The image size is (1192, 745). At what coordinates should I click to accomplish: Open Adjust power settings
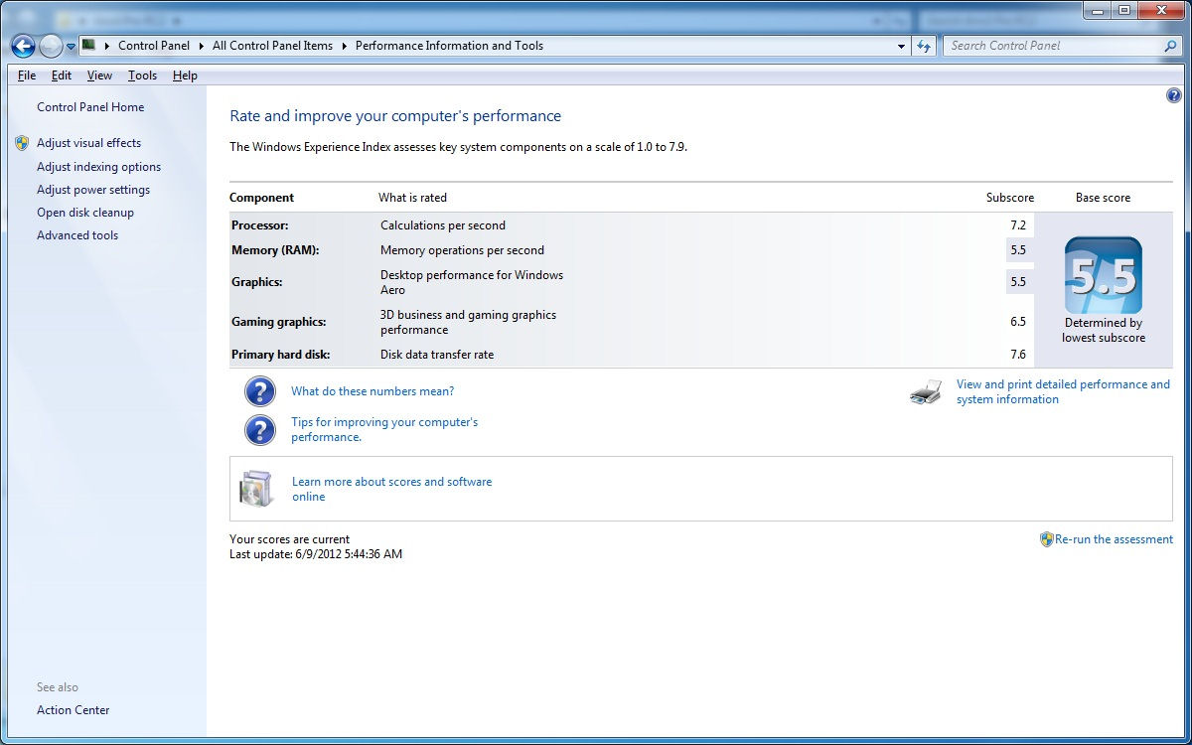click(x=93, y=190)
